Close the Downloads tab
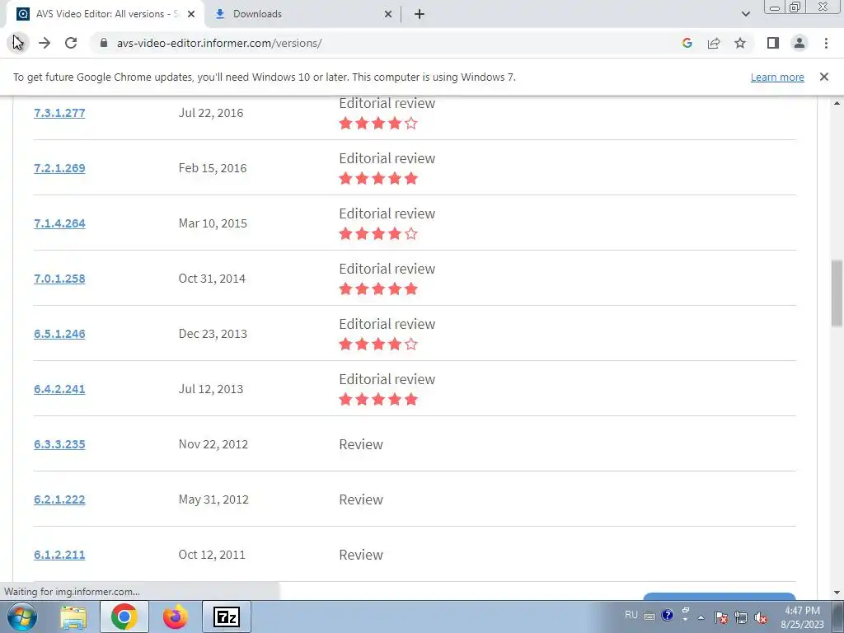This screenshot has height=633, width=844. [388, 14]
